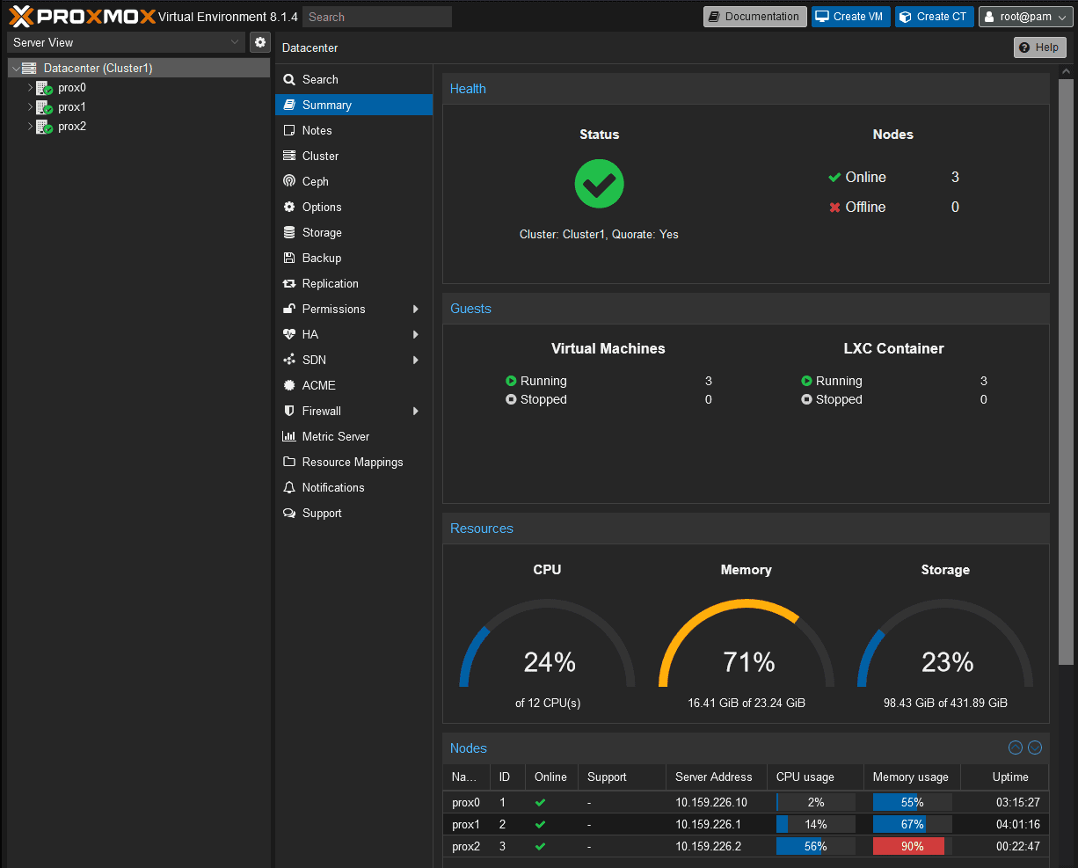This screenshot has height=868, width=1078.
Task: Click the Options gear icon in sidebar
Action: tap(289, 207)
